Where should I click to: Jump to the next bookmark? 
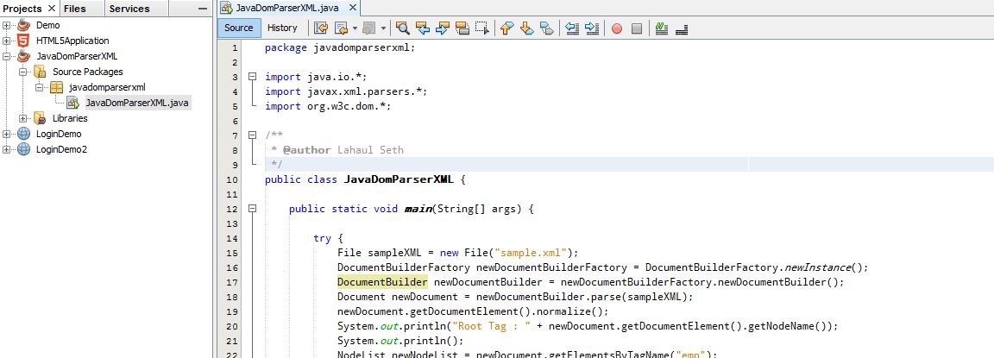[525, 28]
